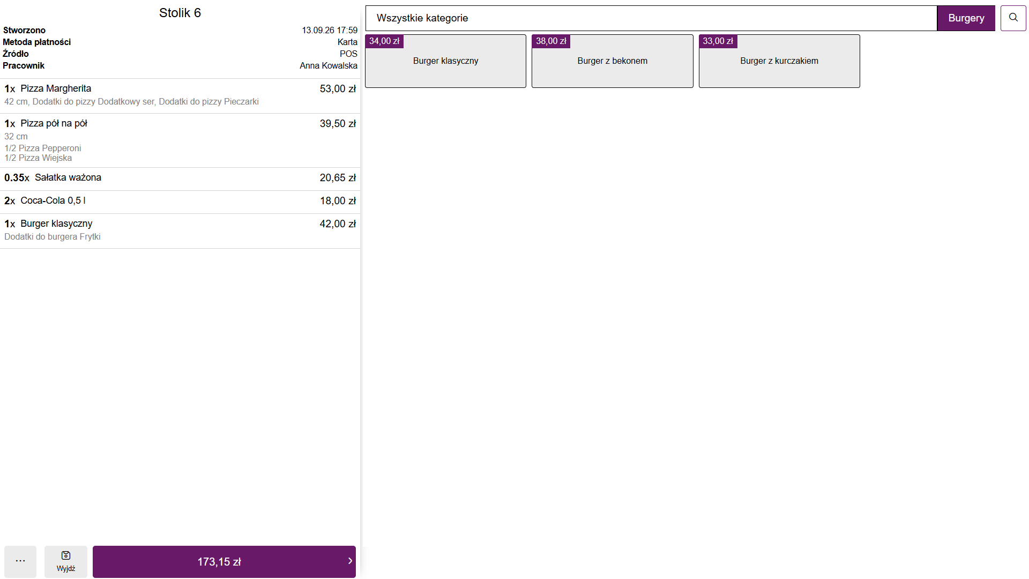This screenshot has width=1029, height=579.
Task: Click the Metoda płatności label
Action: click(36, 42)
